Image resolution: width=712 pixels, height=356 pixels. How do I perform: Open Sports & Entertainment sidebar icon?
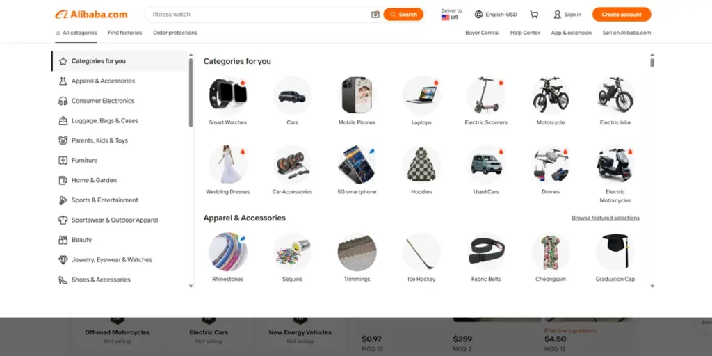click(63, 200)
